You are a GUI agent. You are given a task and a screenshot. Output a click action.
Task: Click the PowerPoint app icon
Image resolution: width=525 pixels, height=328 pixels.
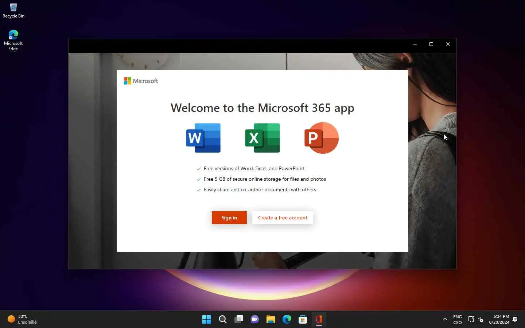(322, 138)
